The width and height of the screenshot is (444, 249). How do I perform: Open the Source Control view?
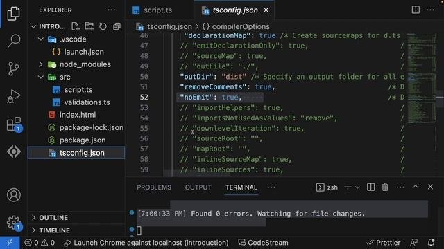pos(14,68)
